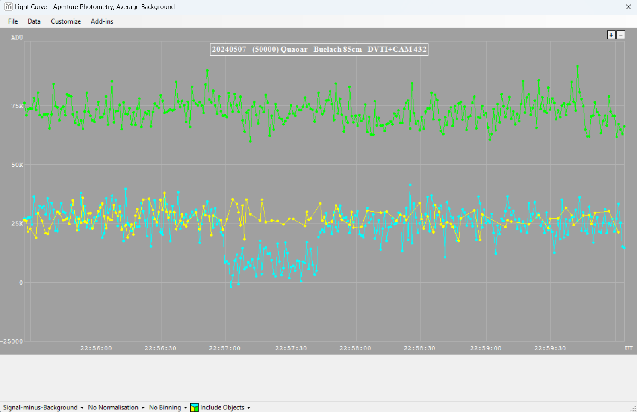Close the Light Curve window
Viewport: 637px width, 412px height.
pyautogui.click(x=628, y=7)
